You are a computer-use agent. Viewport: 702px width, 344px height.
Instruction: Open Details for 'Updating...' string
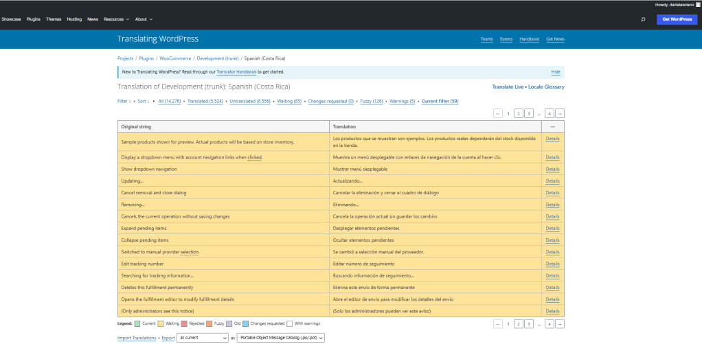tap(552, 181)
